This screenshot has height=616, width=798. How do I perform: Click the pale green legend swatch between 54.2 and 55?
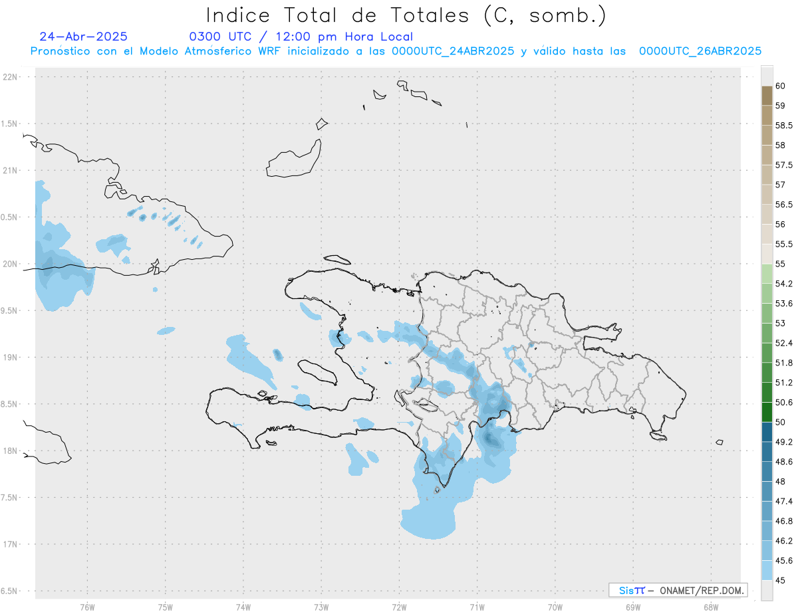coord(767,274)
